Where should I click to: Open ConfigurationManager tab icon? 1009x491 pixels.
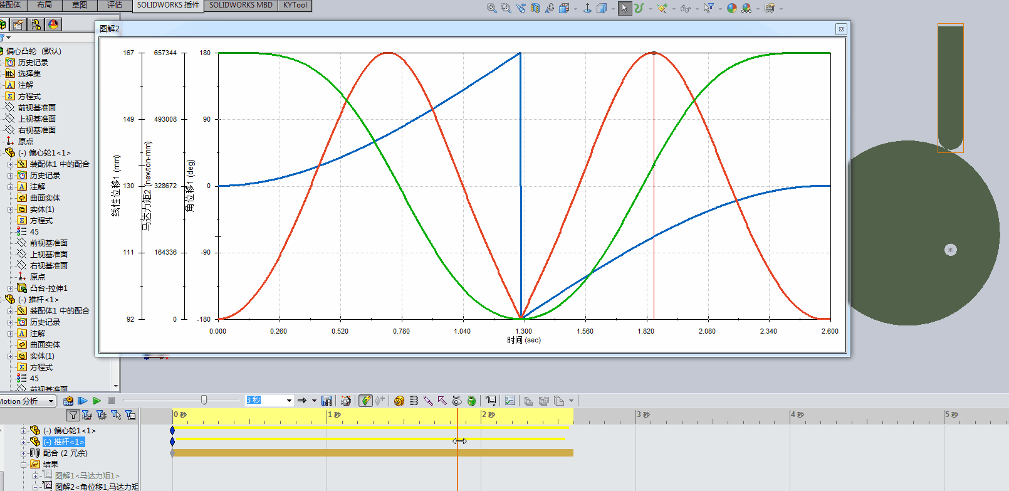coord(36,24)
